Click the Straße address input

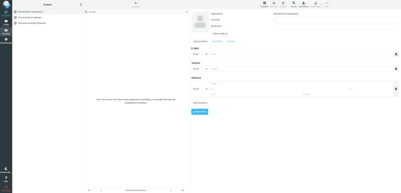click(x=301, y=84)
